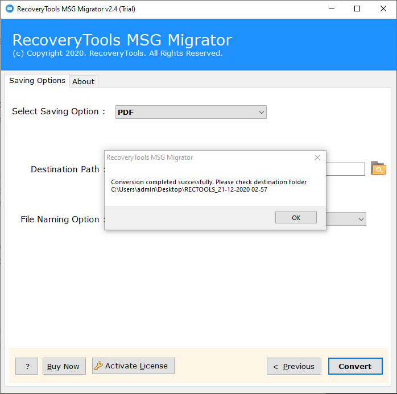Viewport: 397px width, 394px height.
Task: Close the conversion completed dialog with X
Action: coord(317,157)
